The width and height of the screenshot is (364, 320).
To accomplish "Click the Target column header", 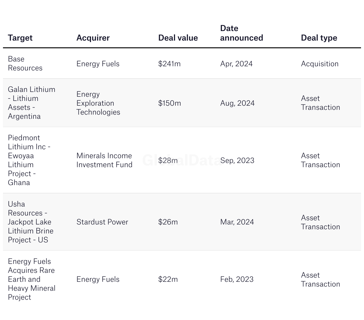I will point(20,38).
